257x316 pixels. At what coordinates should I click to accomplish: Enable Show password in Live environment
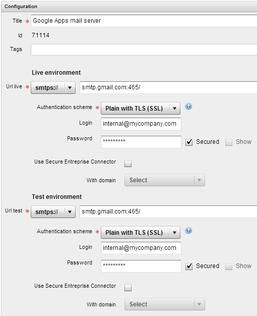(229, 142)
